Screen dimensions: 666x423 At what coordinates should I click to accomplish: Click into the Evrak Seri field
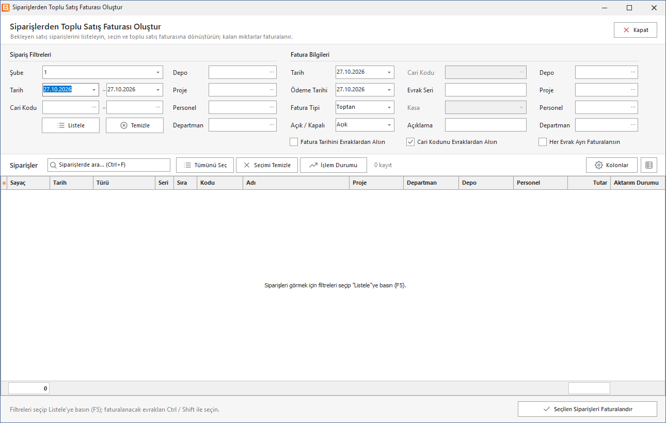coord(486,90)
